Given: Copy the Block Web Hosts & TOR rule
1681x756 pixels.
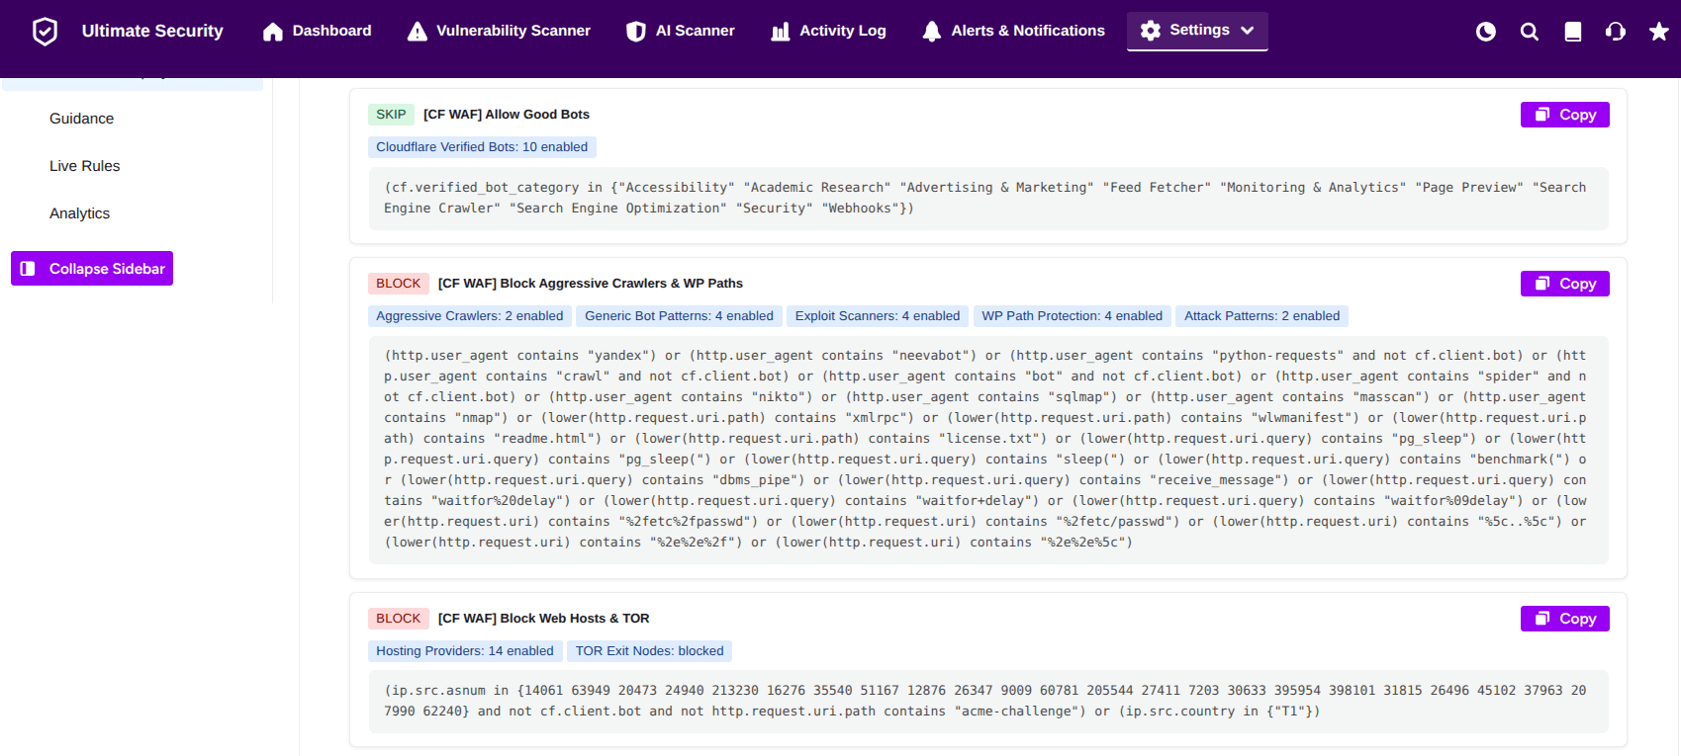Looking at the screenshot, I should point(1565,619).
